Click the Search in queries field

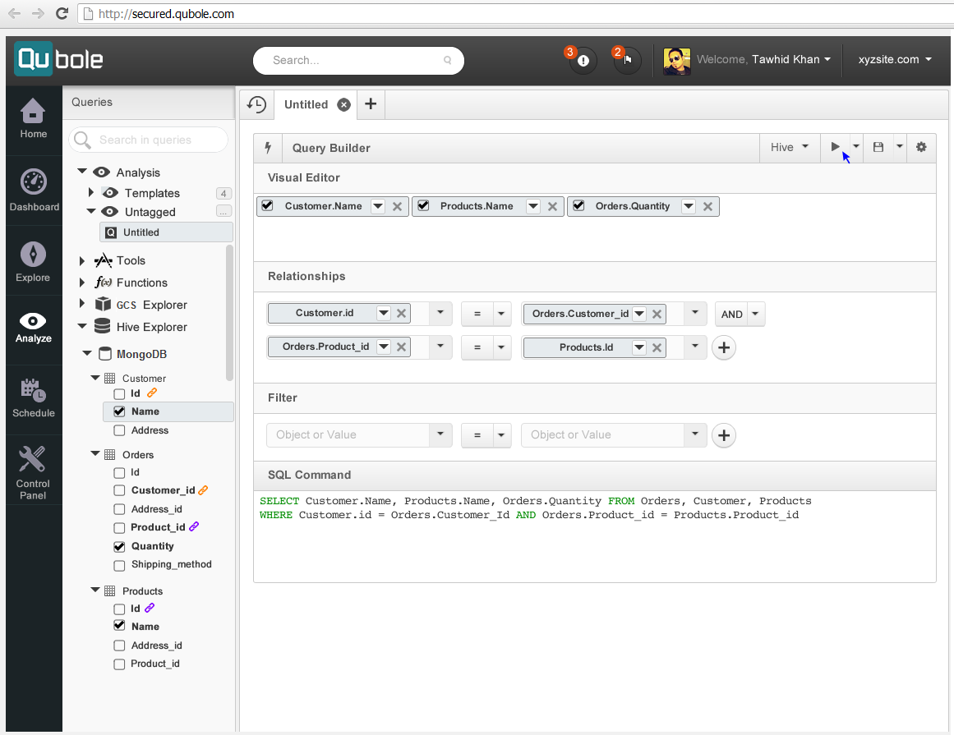coord(149,140)
